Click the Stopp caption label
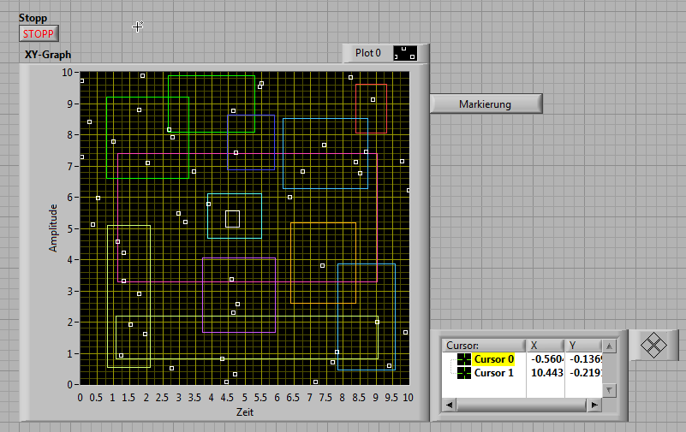Viewport: 686px width, 432px height. pos(33,18)
